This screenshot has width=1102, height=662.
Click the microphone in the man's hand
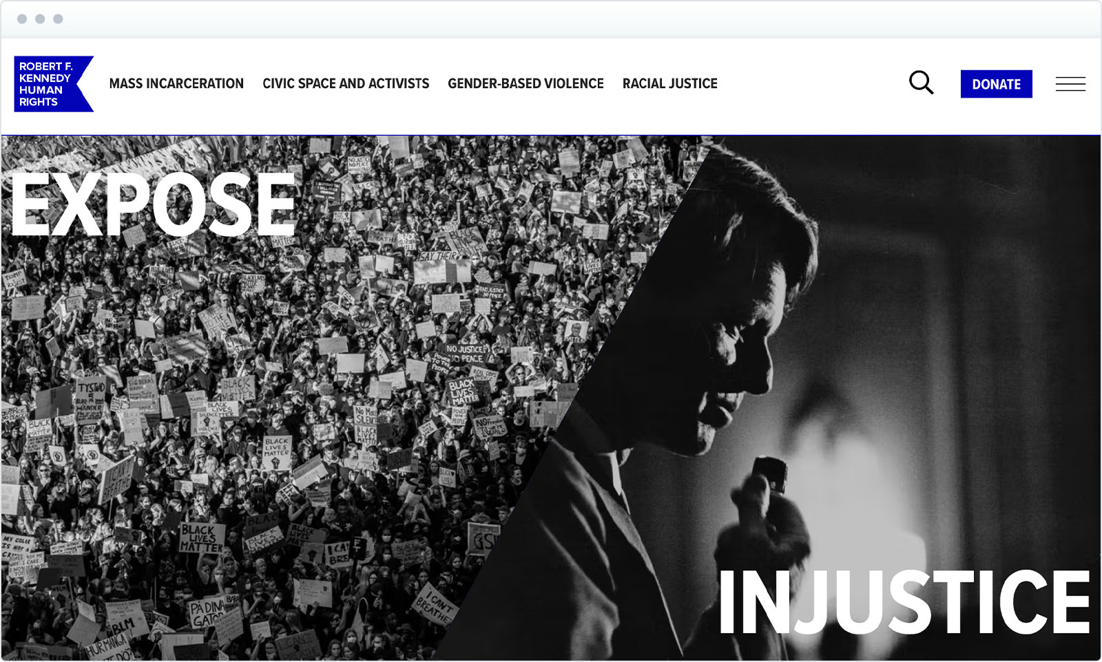click(x=769, y=473)
